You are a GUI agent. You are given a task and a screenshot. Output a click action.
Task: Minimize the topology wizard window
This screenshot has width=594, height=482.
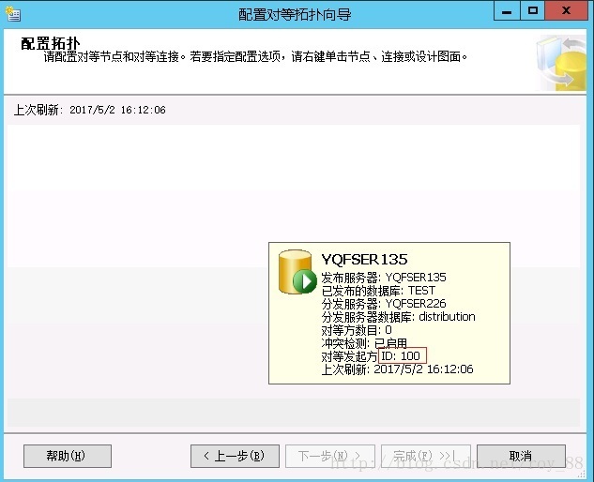pyautogui.click(x=507, y=11)
